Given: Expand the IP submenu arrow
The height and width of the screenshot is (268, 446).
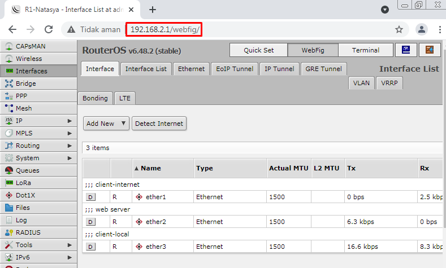Looking at the screenshot, I should click(70, 121).
